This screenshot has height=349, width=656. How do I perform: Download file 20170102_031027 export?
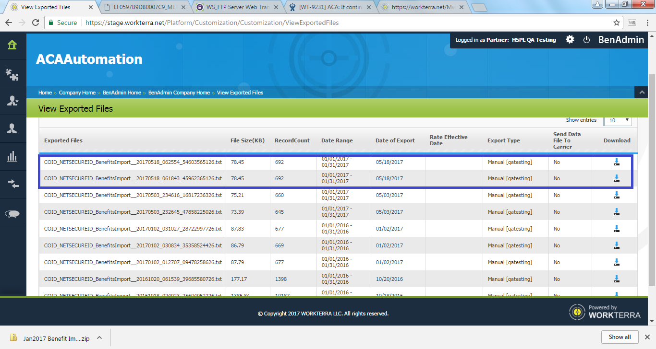pos(617,229)
